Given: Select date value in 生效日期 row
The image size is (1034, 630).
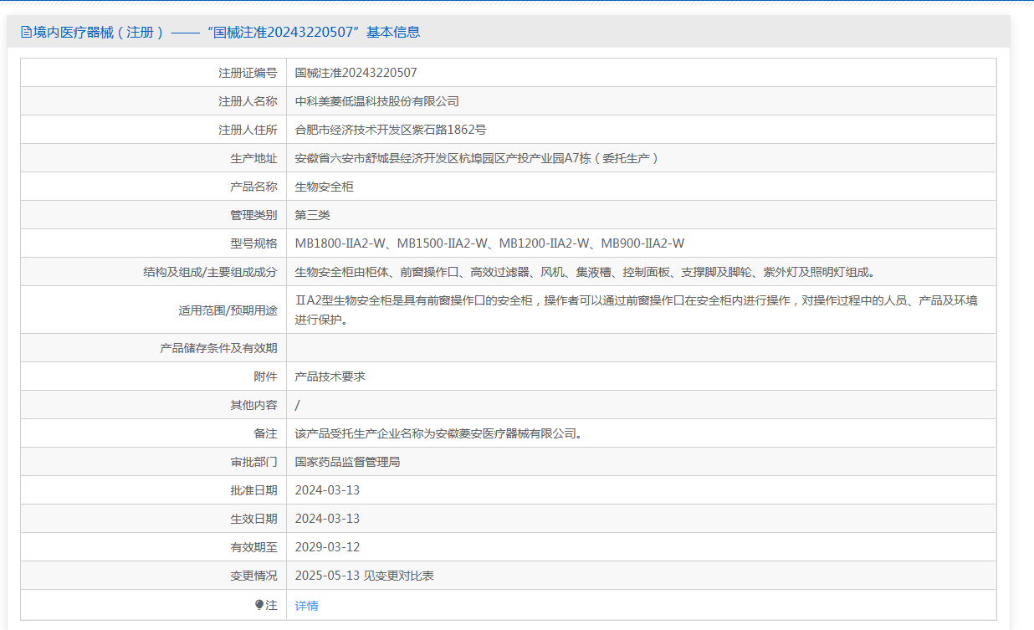Looking at the screenshot, I should coord(327,519).
